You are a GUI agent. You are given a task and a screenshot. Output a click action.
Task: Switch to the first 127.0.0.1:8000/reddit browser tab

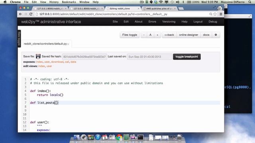[50, 8]
